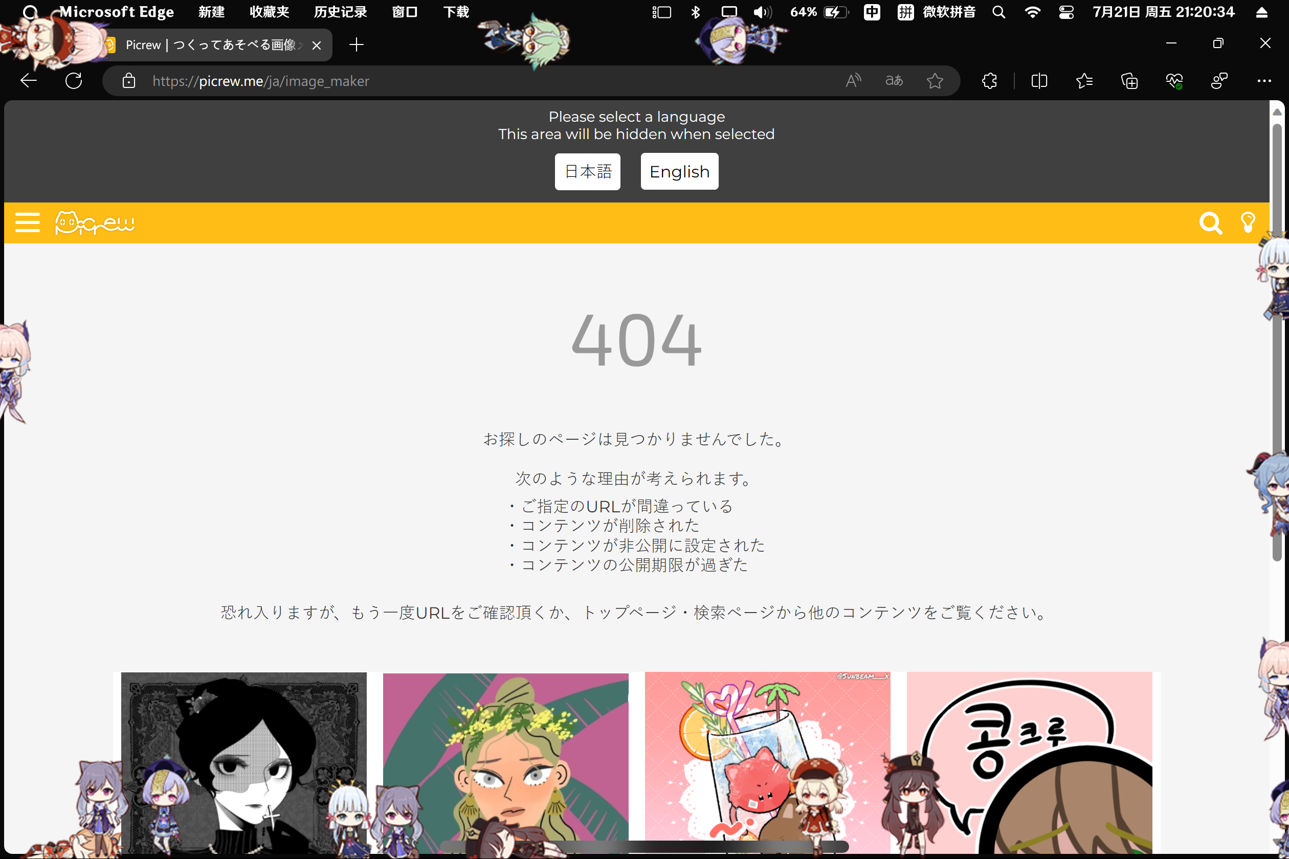The width and height of the screenshot is (1289, 859).
Task: Open the black and white portrait thumbnail
Action: pos(244,762)
